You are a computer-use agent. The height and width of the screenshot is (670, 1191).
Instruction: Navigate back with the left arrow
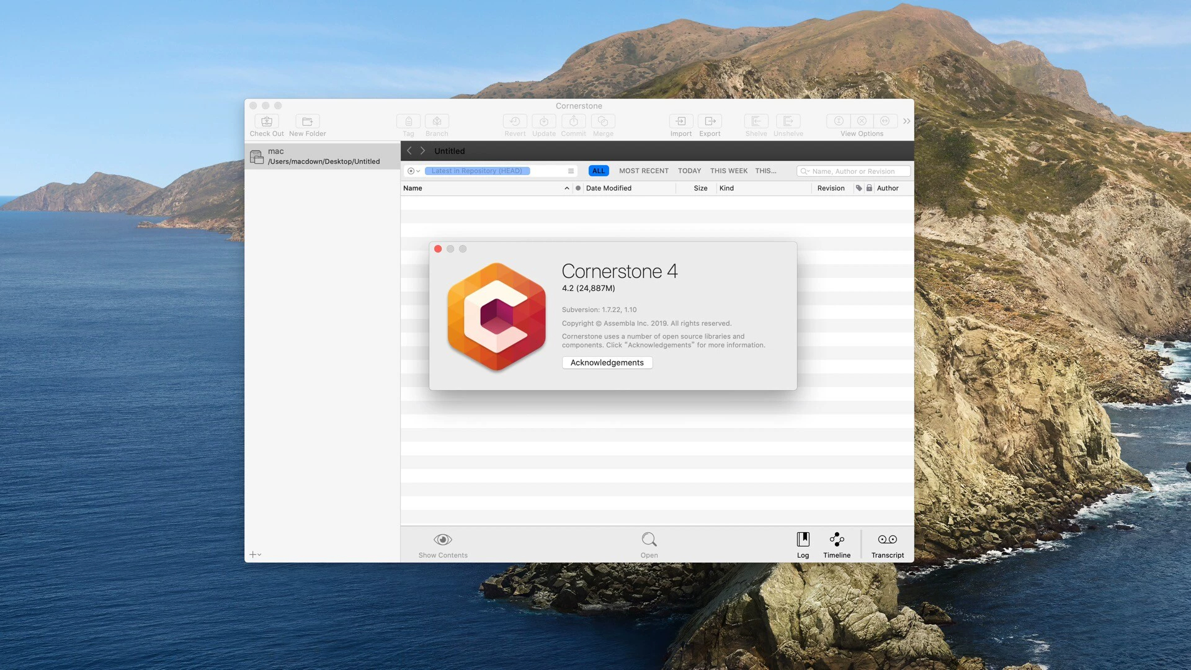tap(409, 151)
